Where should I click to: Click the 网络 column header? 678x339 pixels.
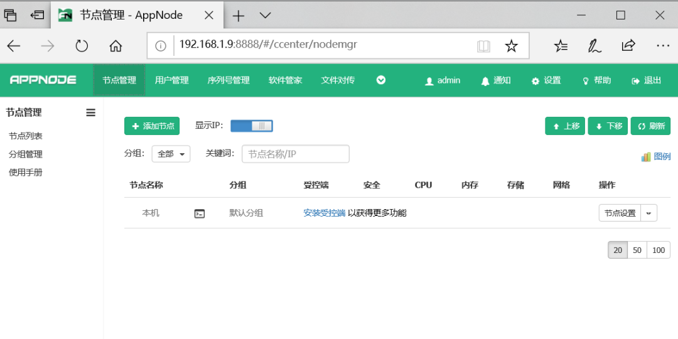coord(561,185)
